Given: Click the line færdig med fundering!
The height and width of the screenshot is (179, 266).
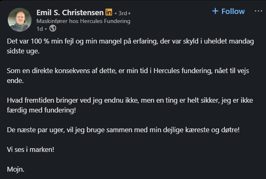Looking at the screenshot, I should point(41,110).
